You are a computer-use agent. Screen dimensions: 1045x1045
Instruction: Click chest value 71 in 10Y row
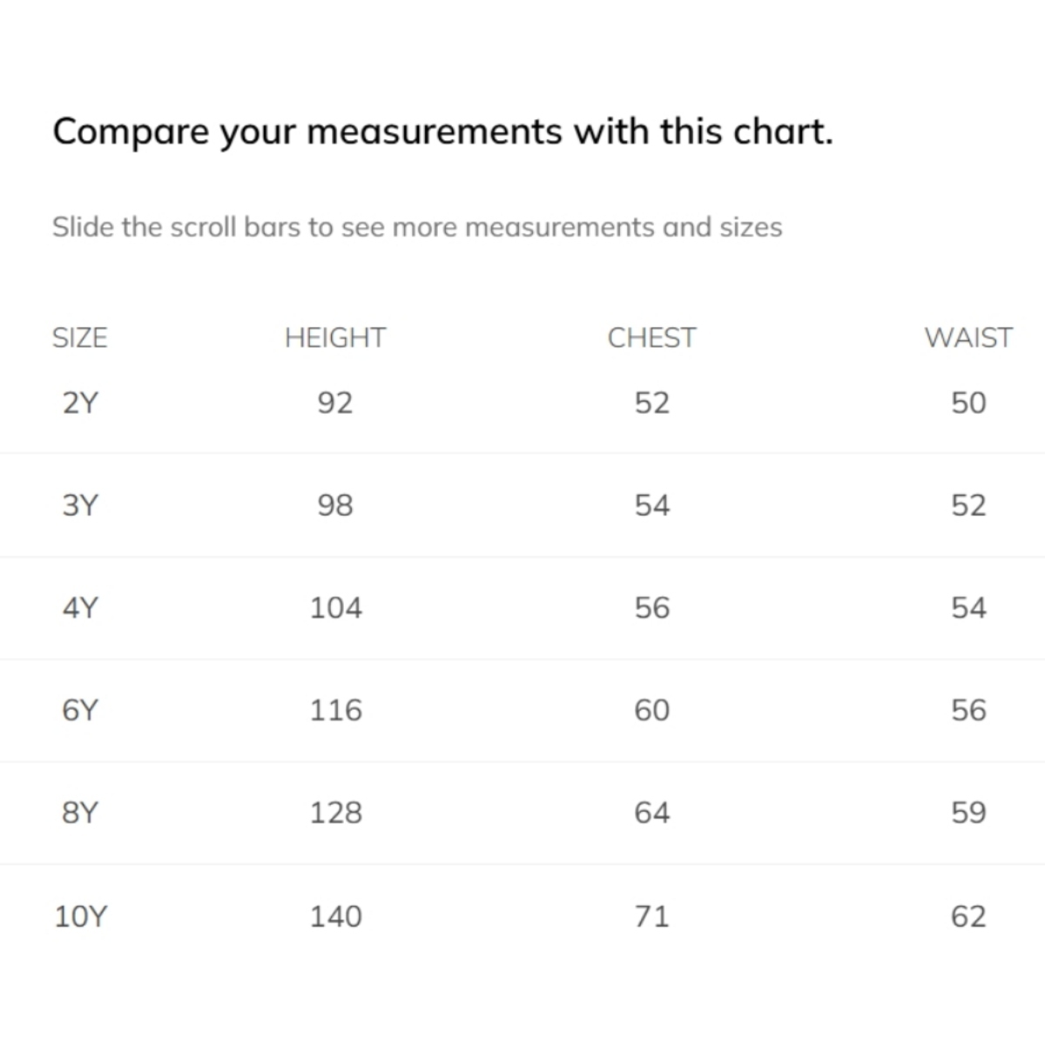(652, 916)
